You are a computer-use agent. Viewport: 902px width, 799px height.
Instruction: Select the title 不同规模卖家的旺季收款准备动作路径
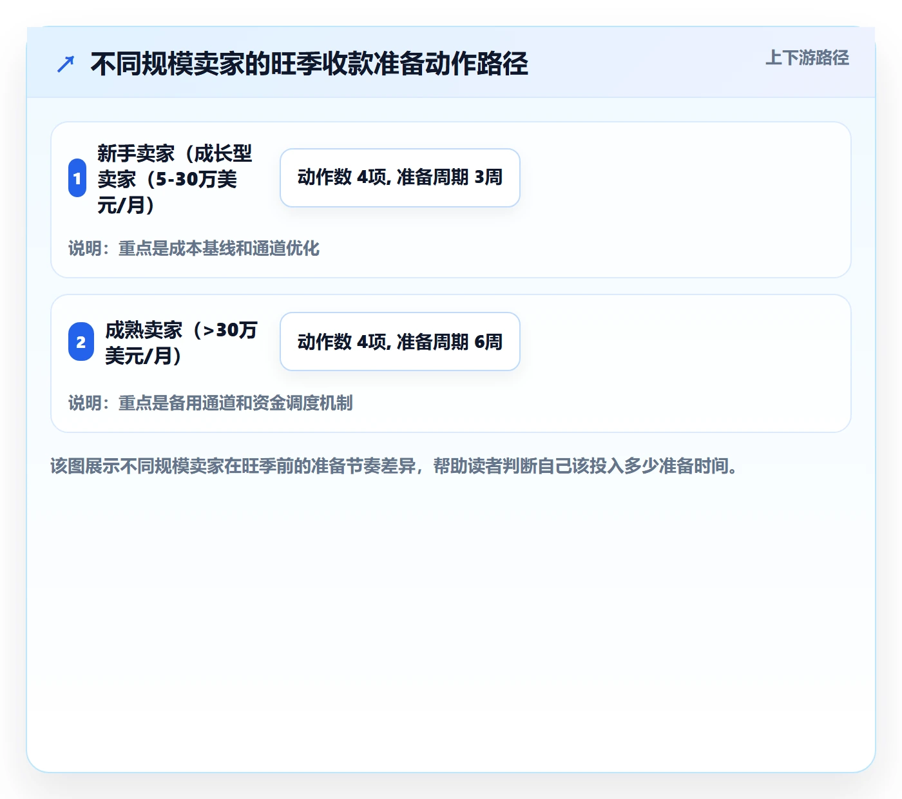[x=309, y=64]
